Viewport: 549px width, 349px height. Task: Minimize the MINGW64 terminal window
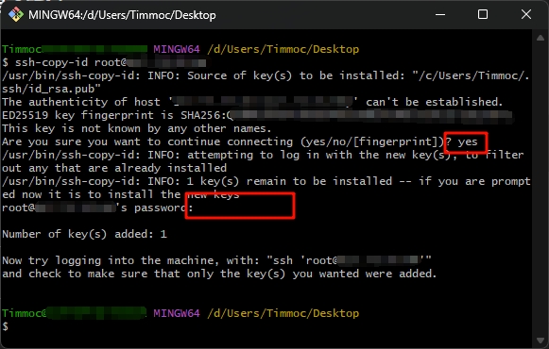click(440, 15)
